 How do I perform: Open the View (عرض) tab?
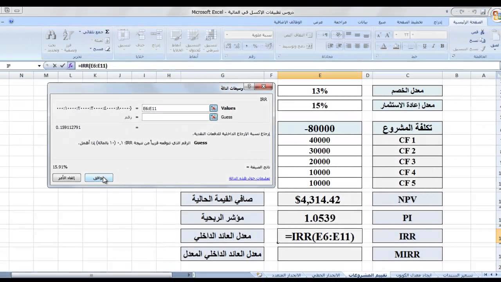(318, 22)
